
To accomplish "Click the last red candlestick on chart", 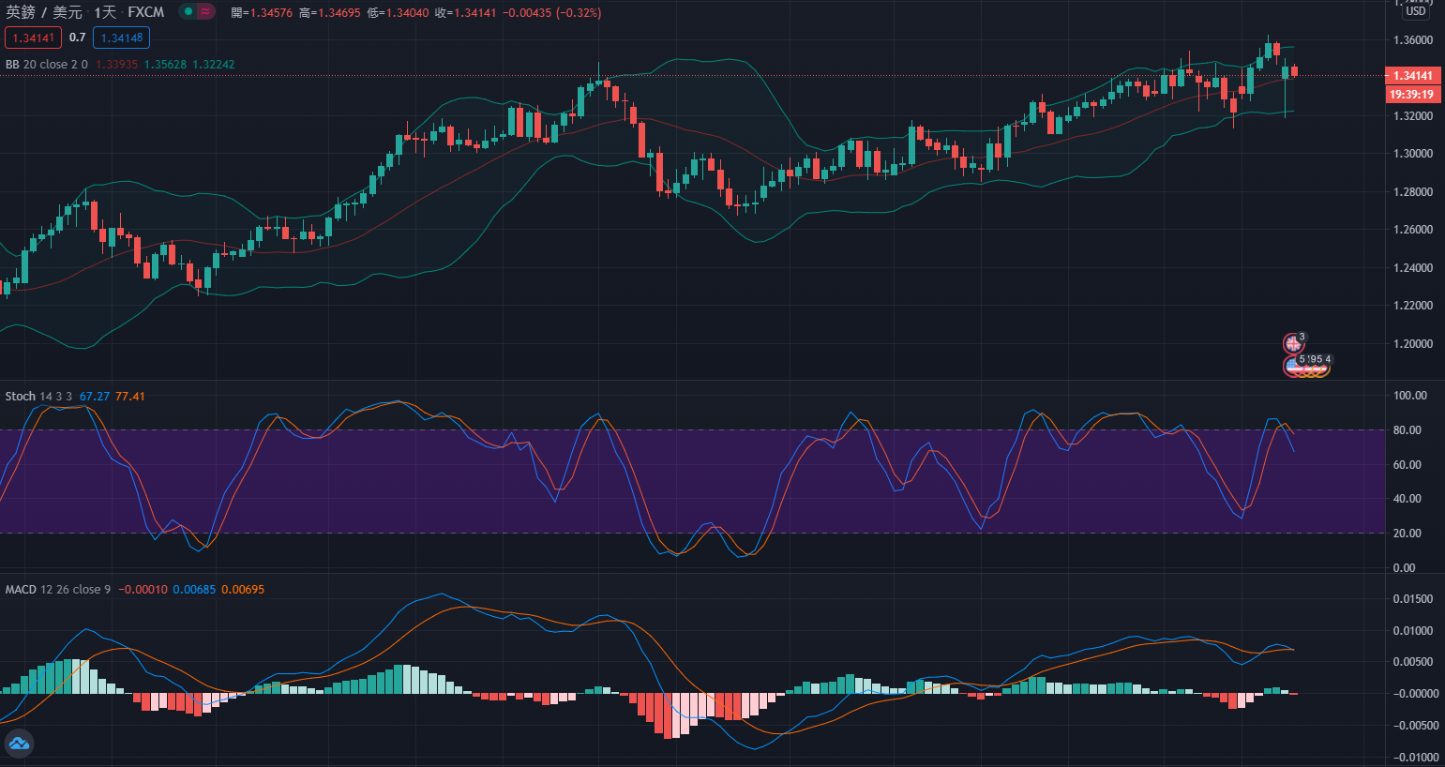I will point(1294,71).
